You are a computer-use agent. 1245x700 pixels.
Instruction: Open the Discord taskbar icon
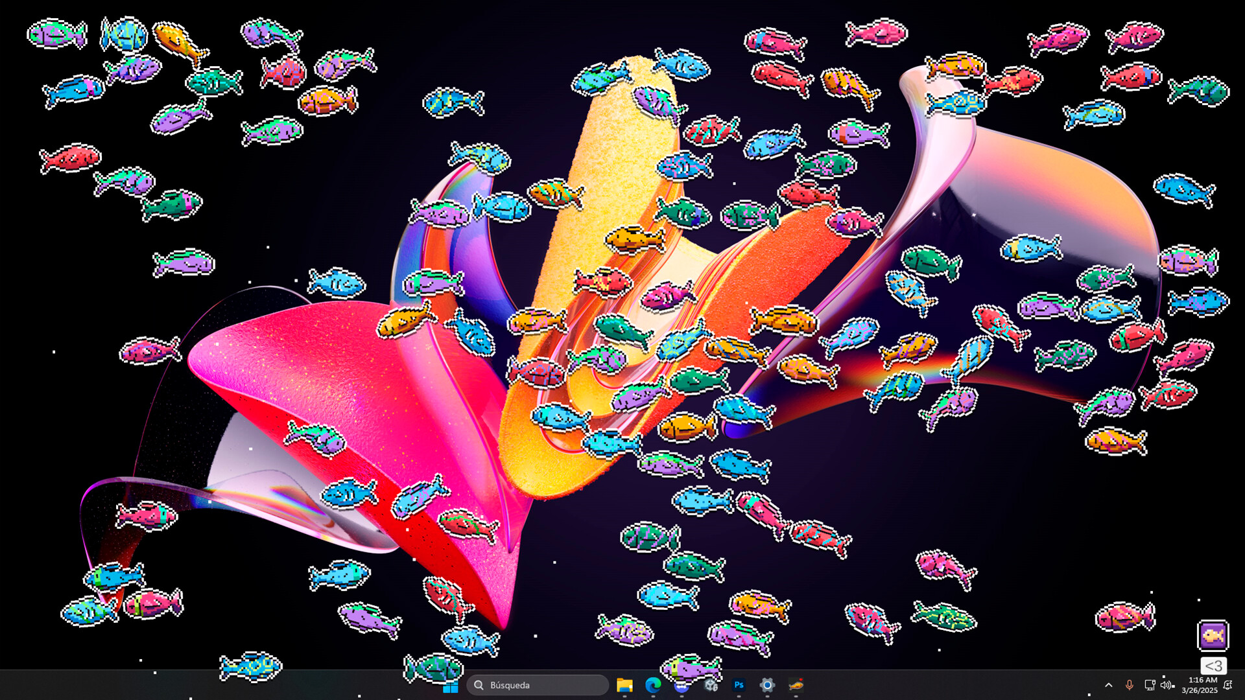(x=682, y=688)
